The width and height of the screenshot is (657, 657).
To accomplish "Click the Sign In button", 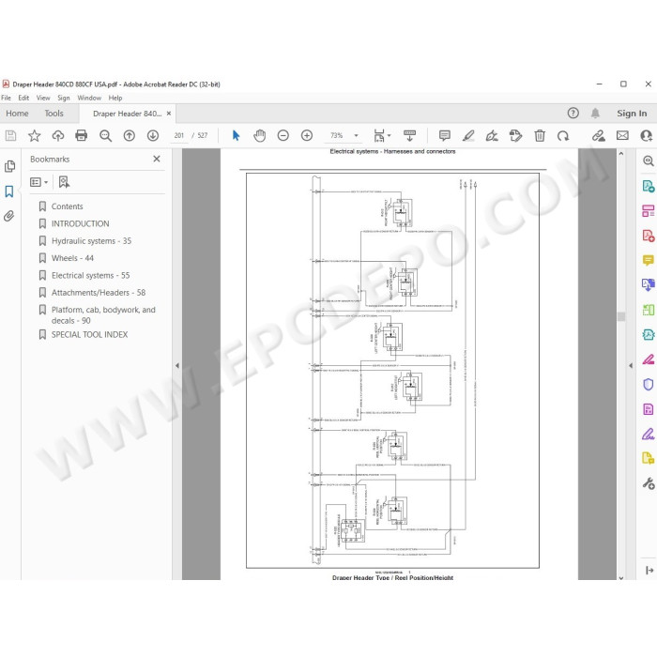I will tap(632, 114).
